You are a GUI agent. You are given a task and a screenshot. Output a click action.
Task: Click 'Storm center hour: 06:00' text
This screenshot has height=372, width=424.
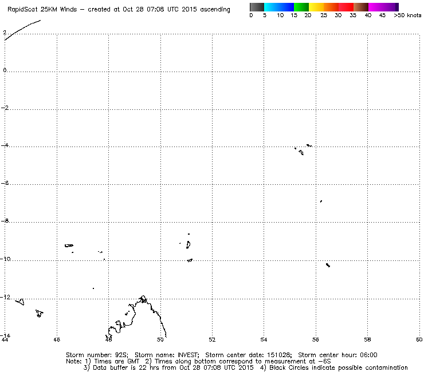pyautogui.click(x=337, y=355)
